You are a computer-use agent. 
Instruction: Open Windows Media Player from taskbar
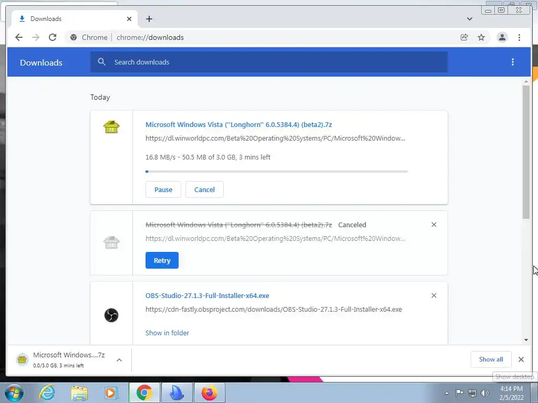[x=111, y=393]
